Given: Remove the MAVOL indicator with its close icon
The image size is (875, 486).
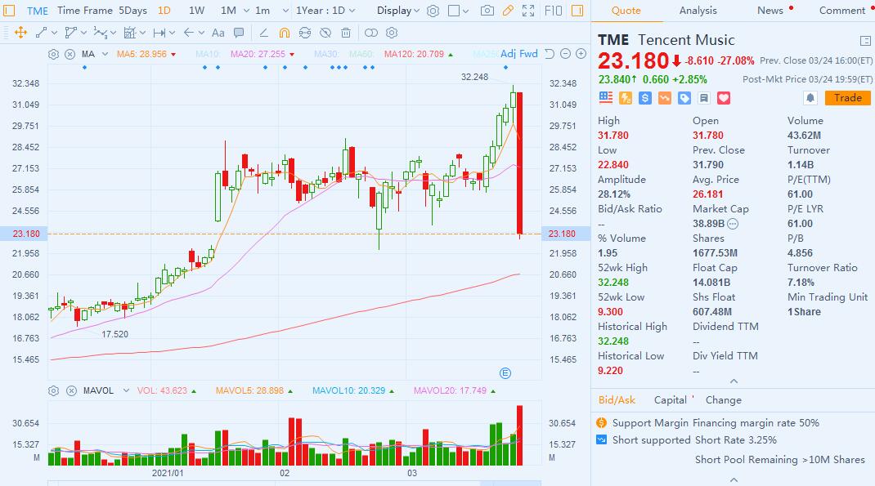Looking at the screenshot, I should point(73,390).
